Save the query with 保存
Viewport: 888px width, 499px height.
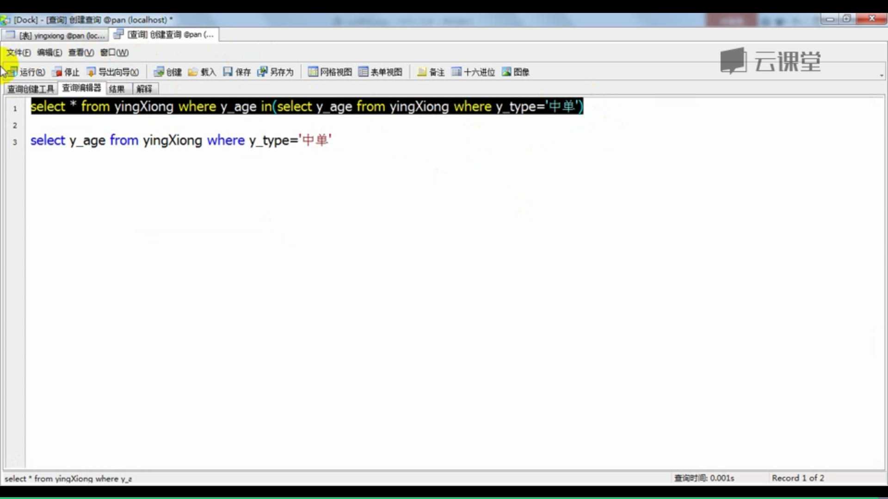click(x=237, y=72)
